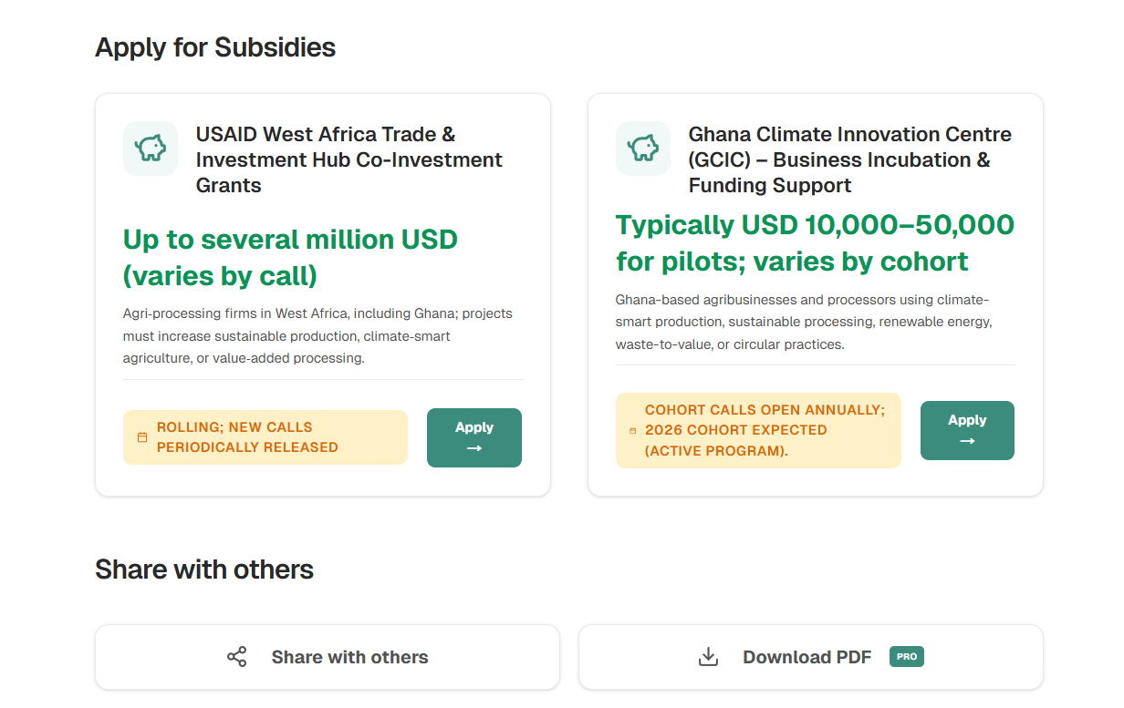Apply for GCIC funding support

coord(967,430)
